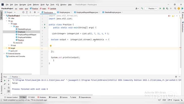Open the Terminal tool window
The image size is (184, 104).
[x=53, y=97]
